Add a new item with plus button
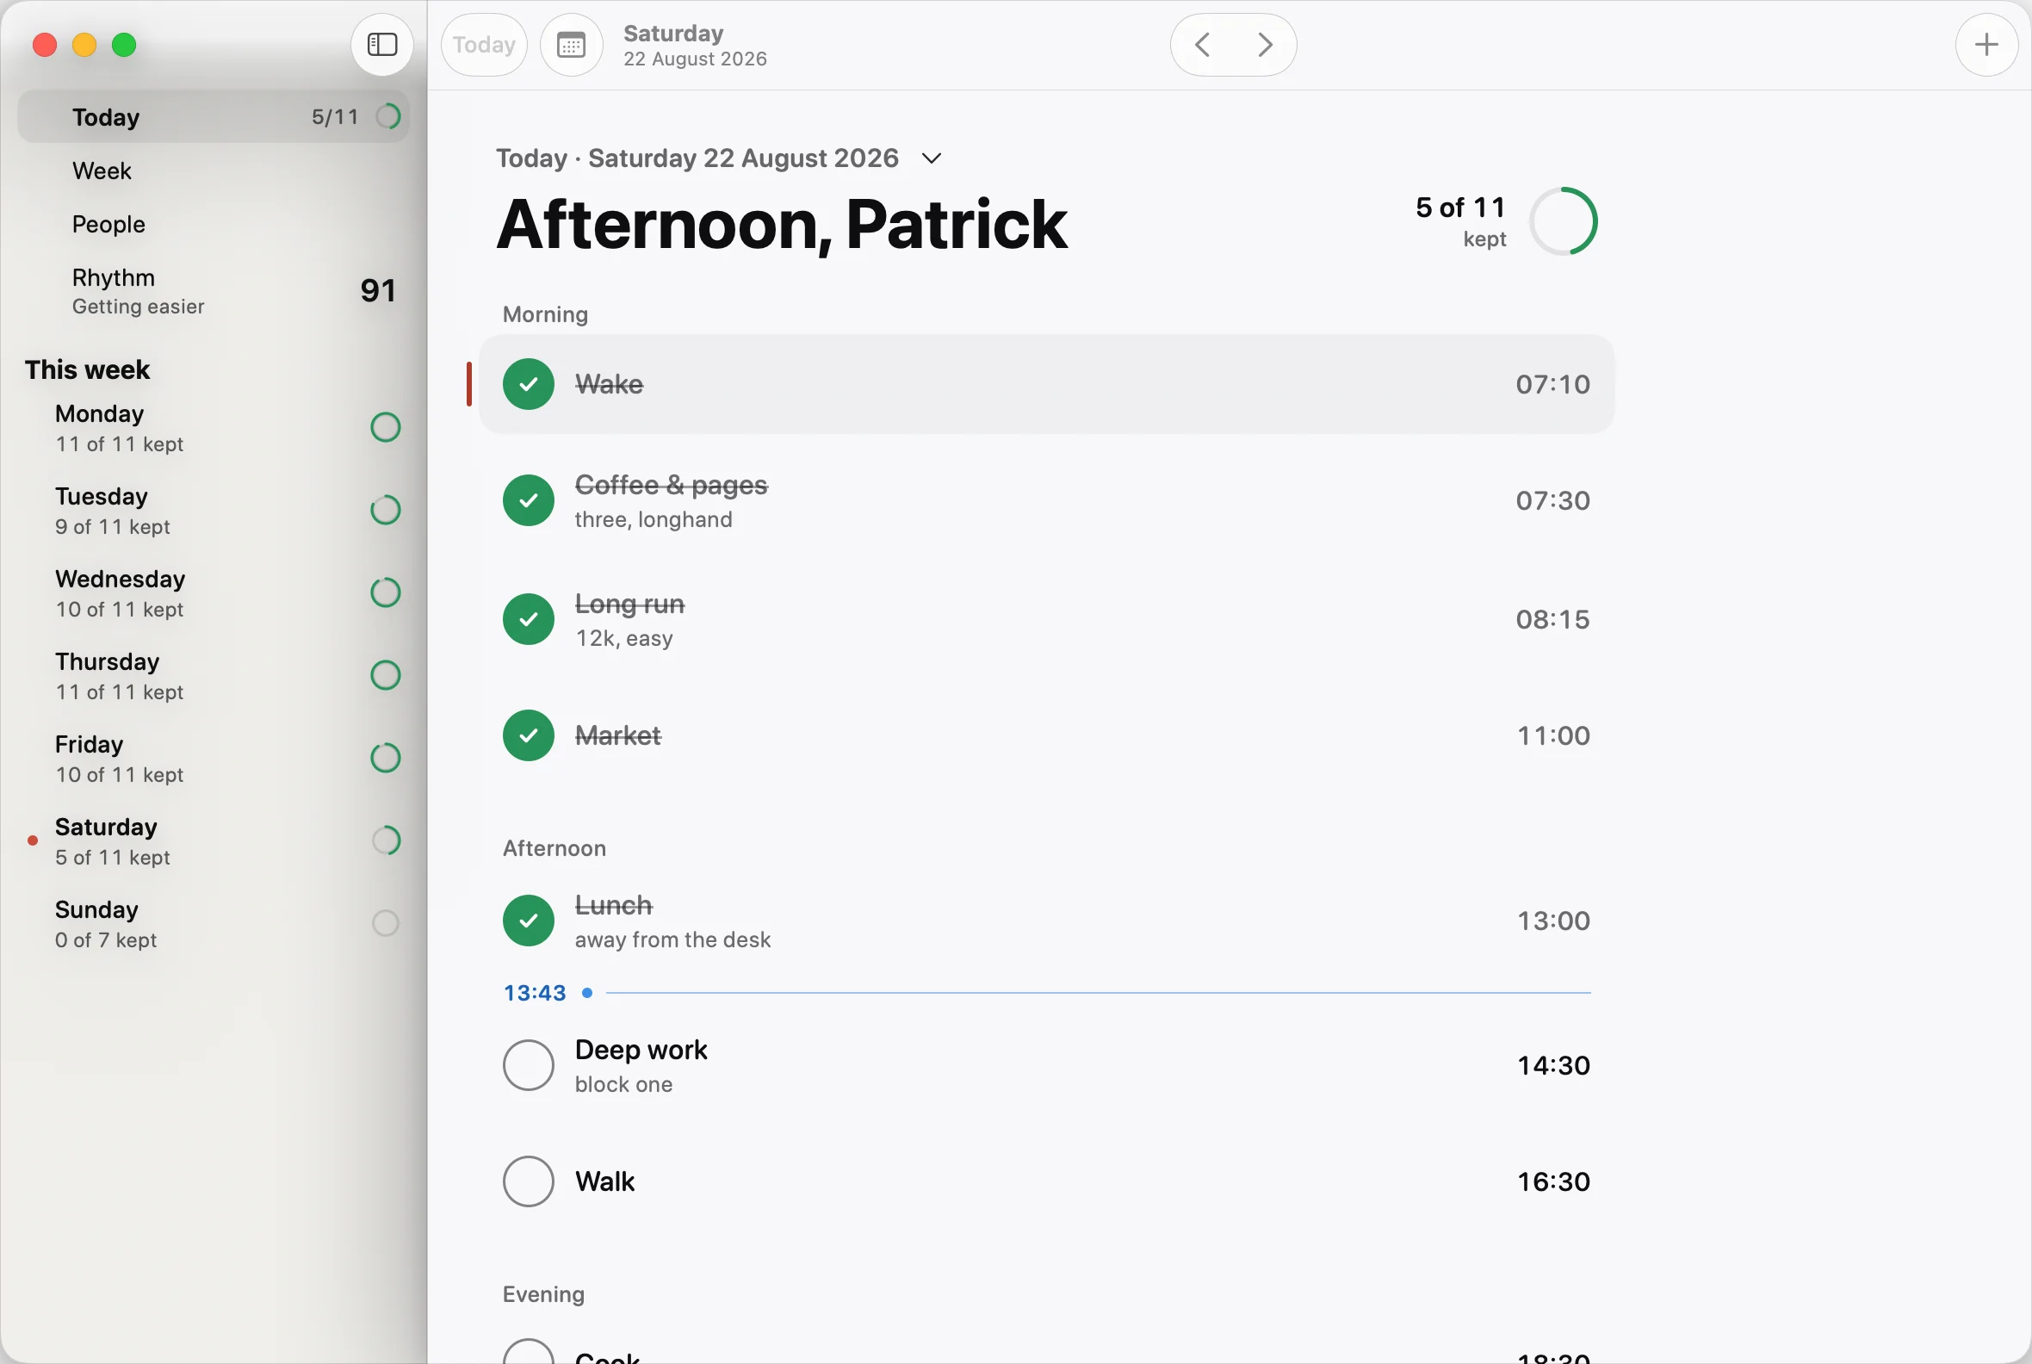 coord(1986,45)
